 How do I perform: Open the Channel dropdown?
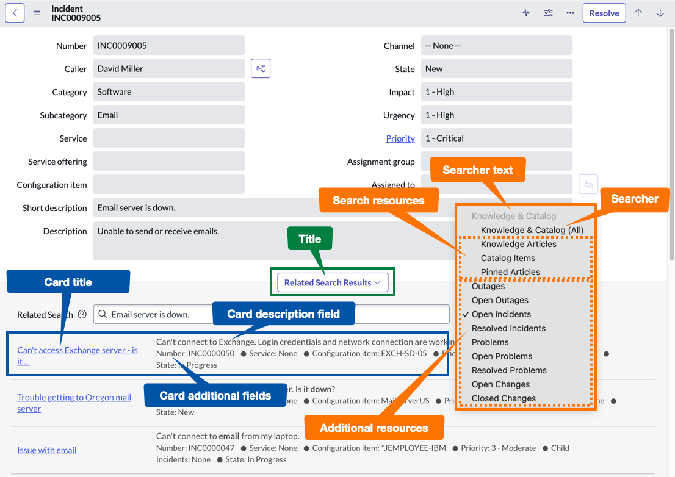click(496, 46)
